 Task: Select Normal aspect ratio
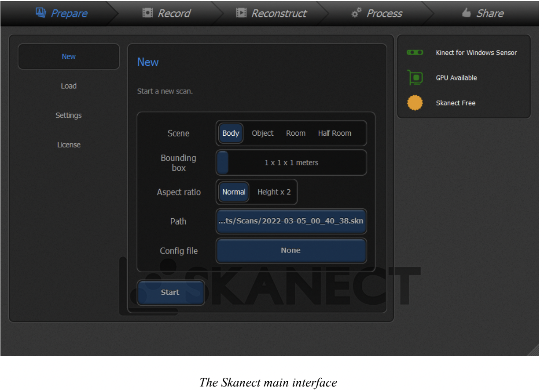[234, 192]
